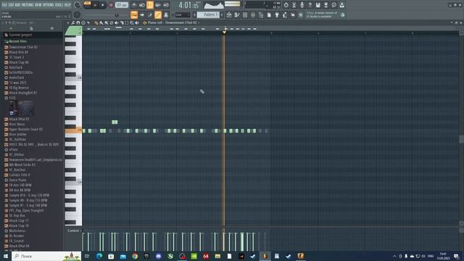Toggle loop recording button
Image resolution: width=464 pixels, height=261 pixels.
tap(166, 5)
